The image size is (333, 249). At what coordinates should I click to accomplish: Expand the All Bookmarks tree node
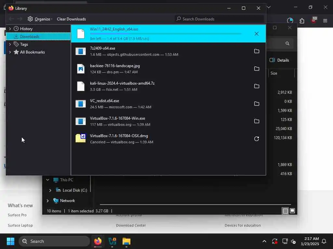(10, 52)
